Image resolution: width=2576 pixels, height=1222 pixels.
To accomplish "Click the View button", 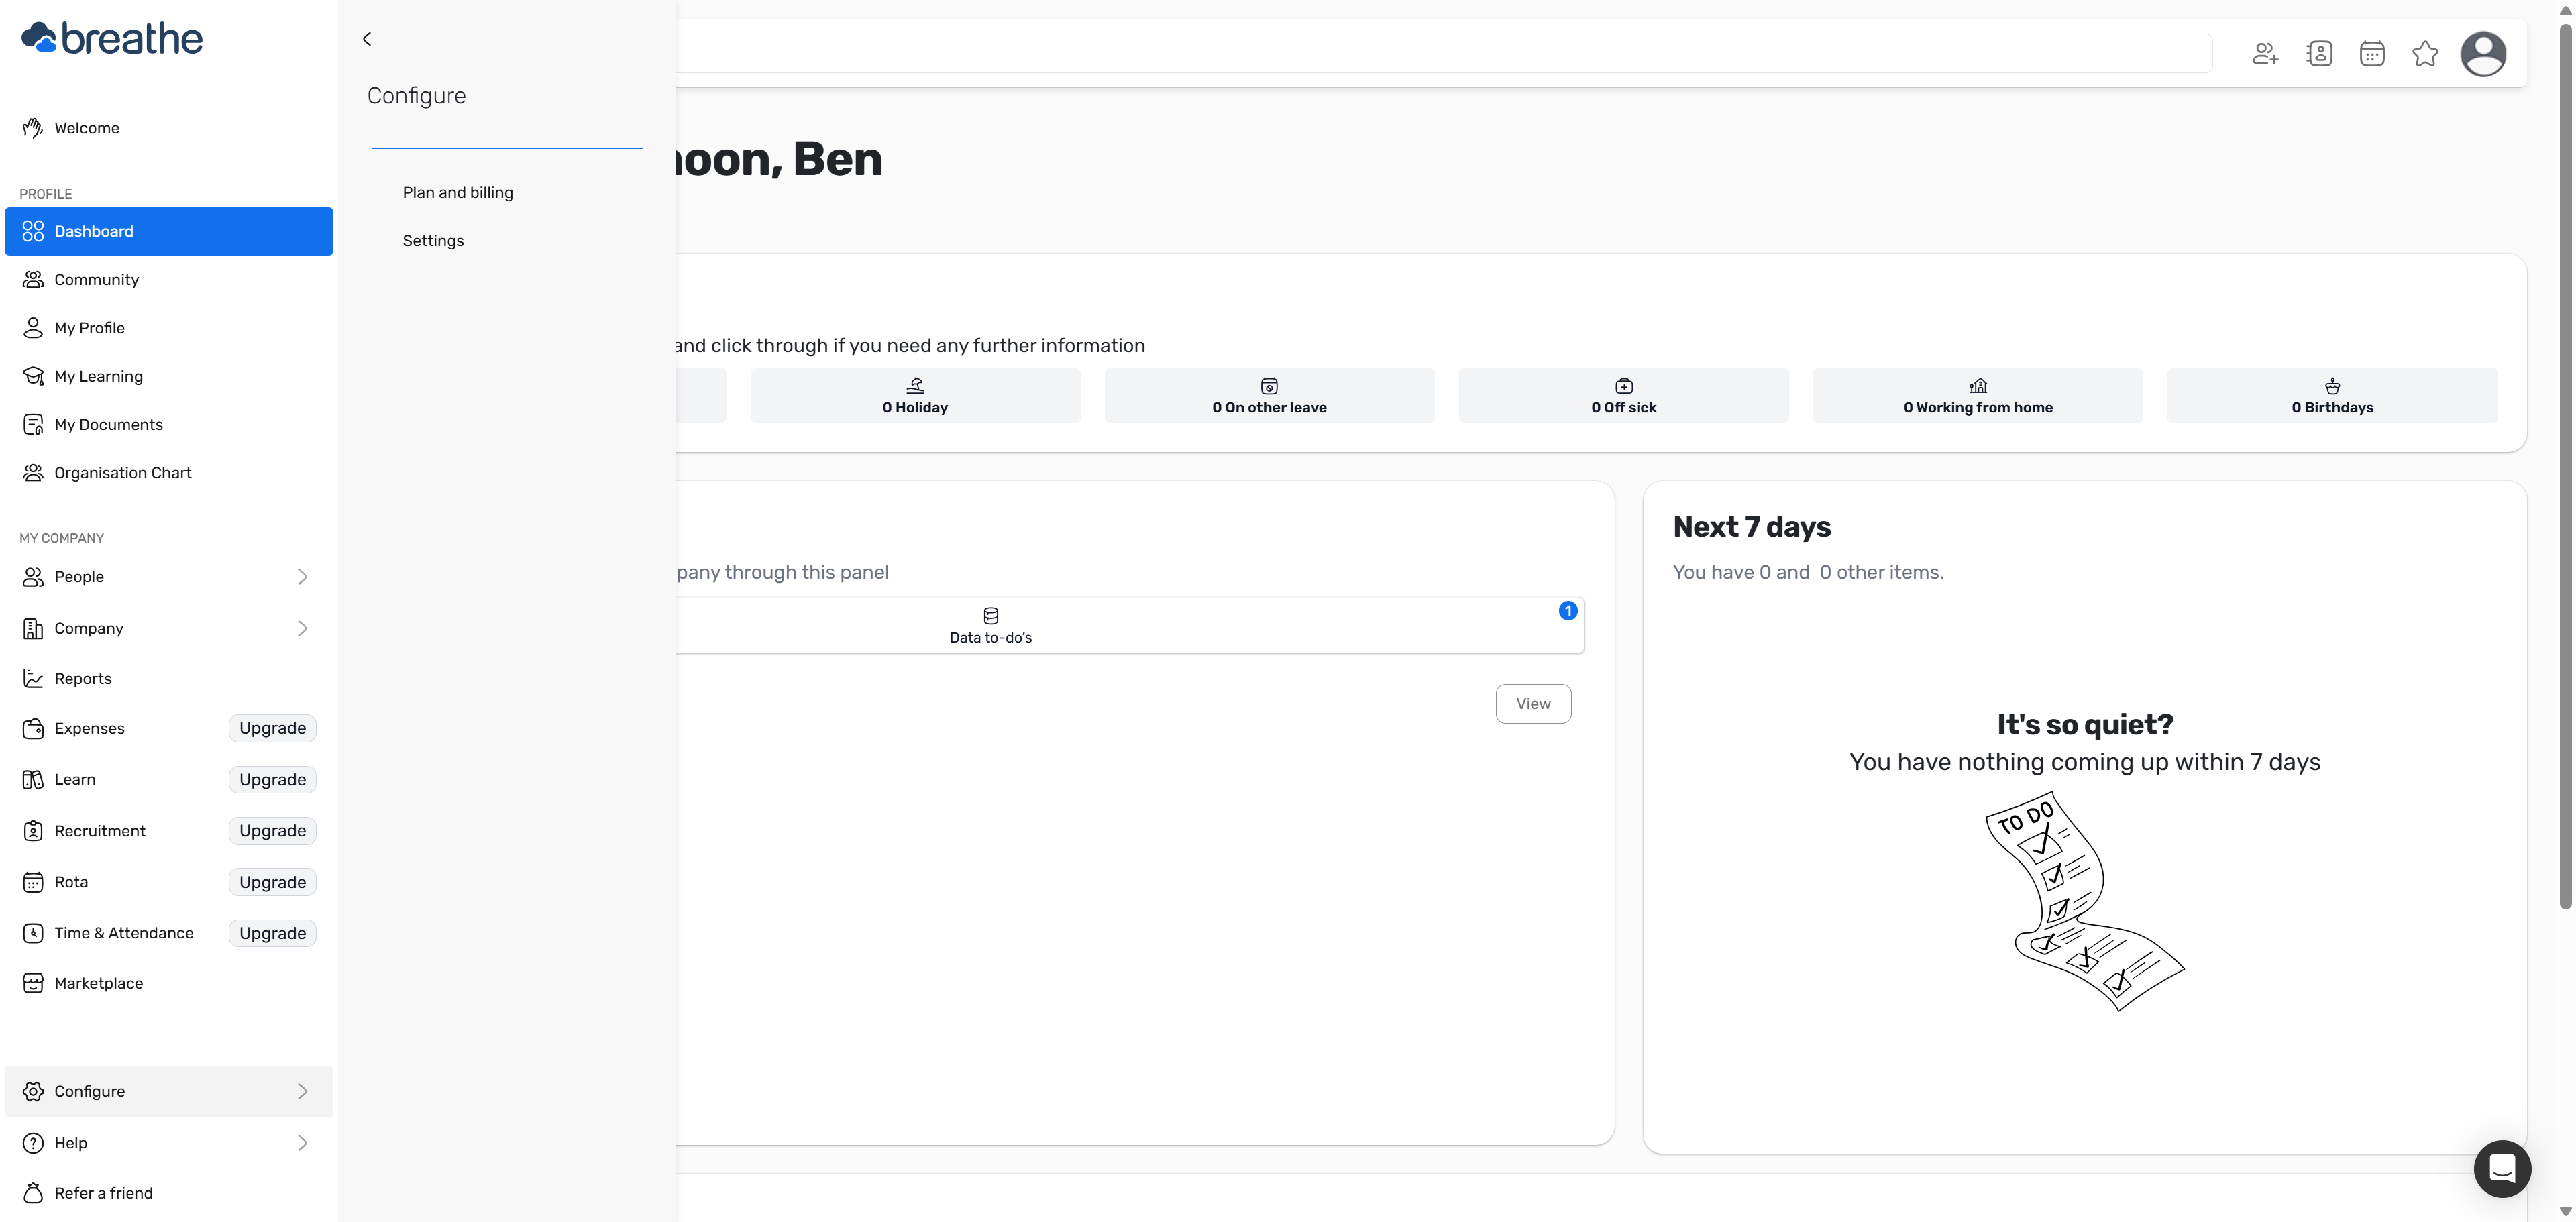I will tap(1533, 704).
